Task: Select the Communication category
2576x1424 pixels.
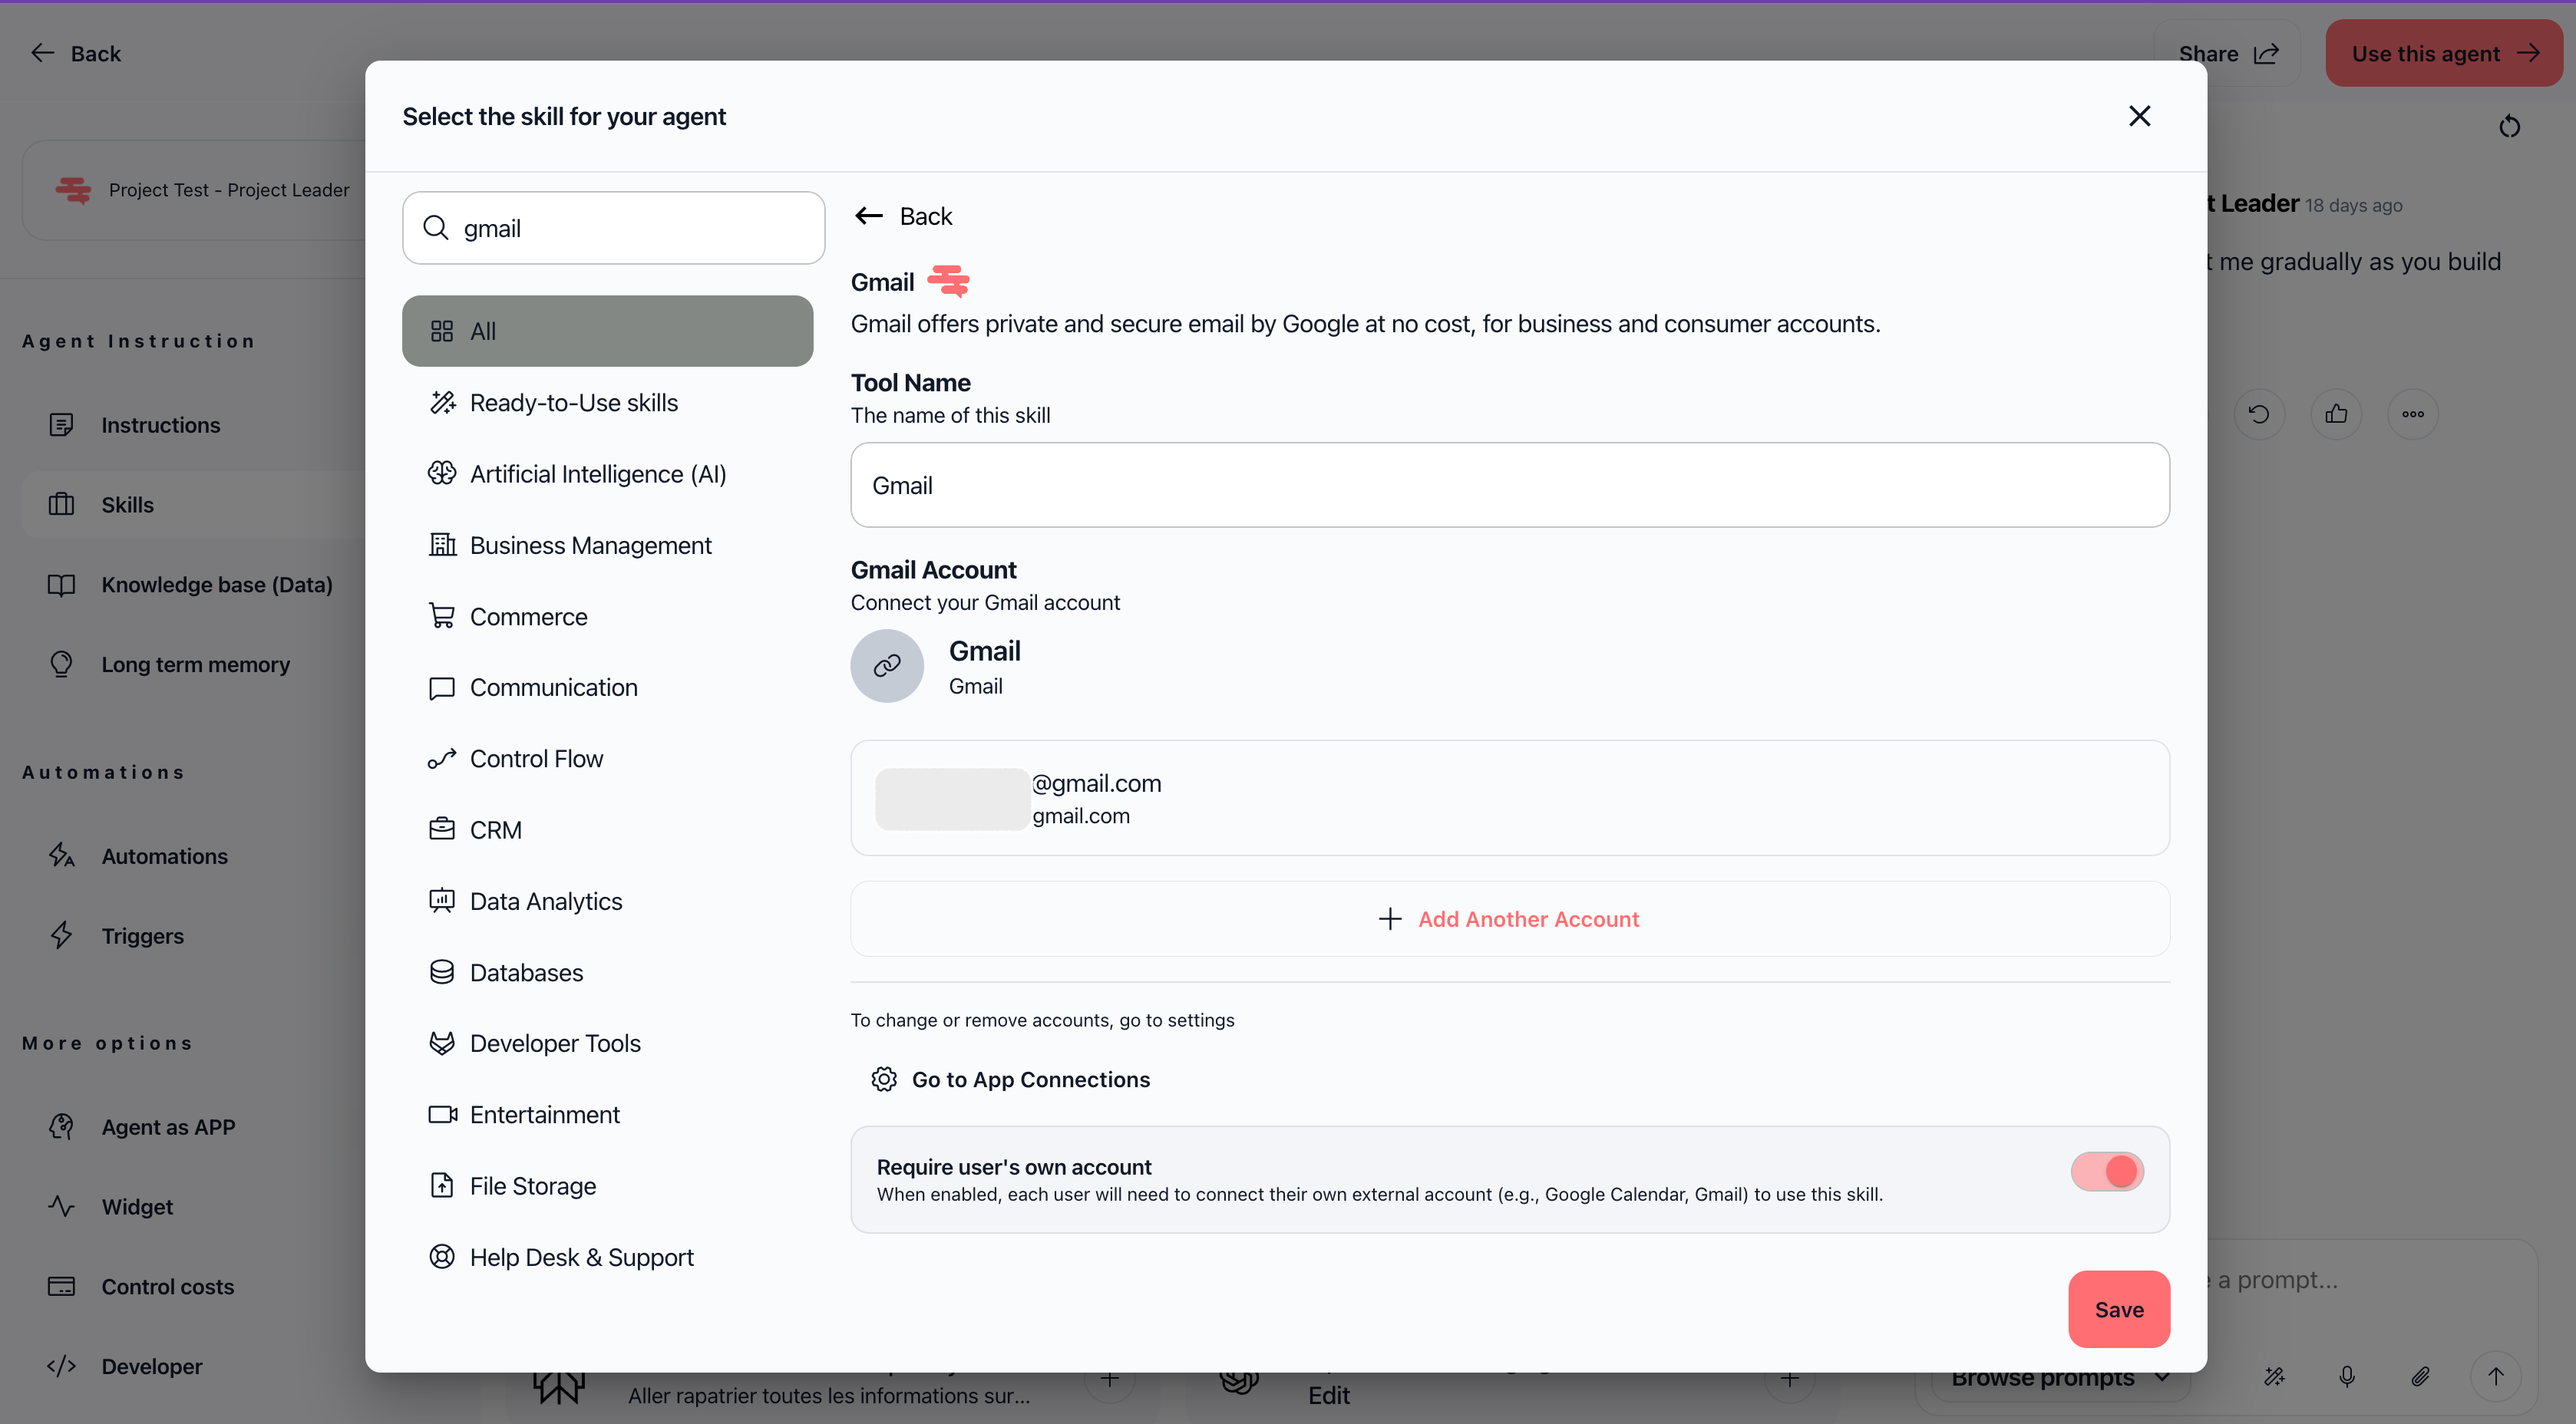Action: point(607,687)
